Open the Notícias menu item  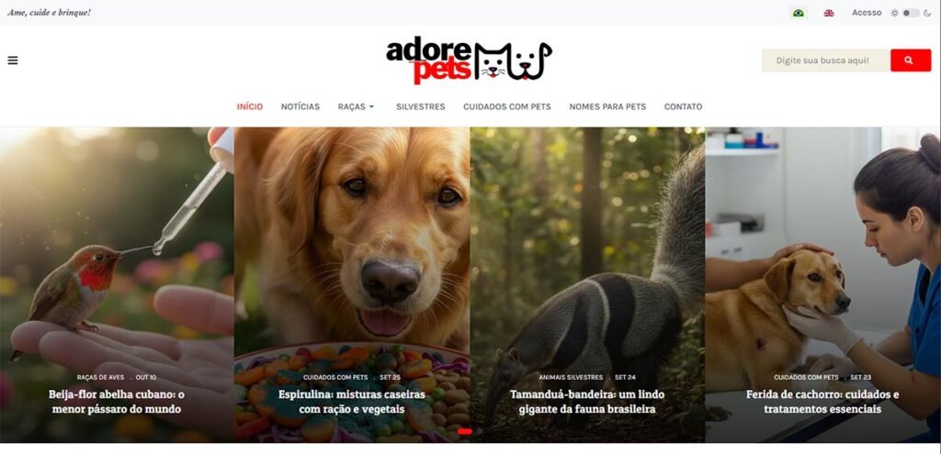point(300,106)
